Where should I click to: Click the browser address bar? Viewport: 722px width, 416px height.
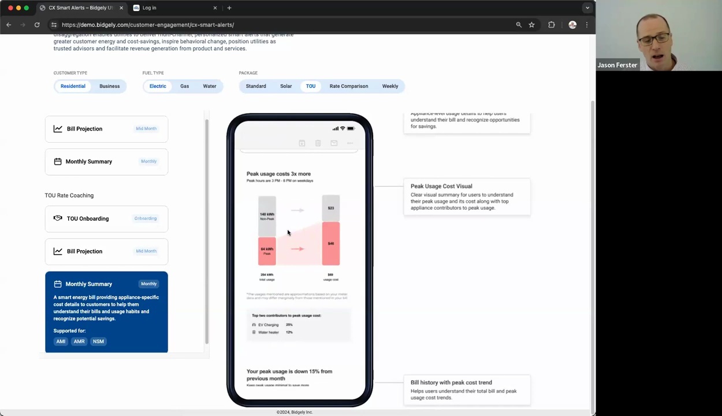pyautogui.click(x=231, y=24)
